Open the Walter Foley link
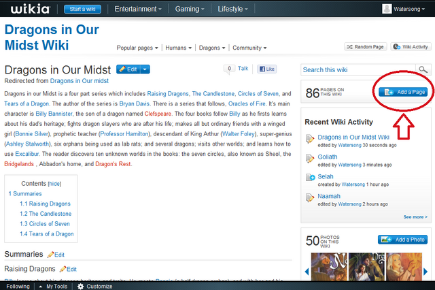This screenshot has width=435, height=290. pos(239,134)
